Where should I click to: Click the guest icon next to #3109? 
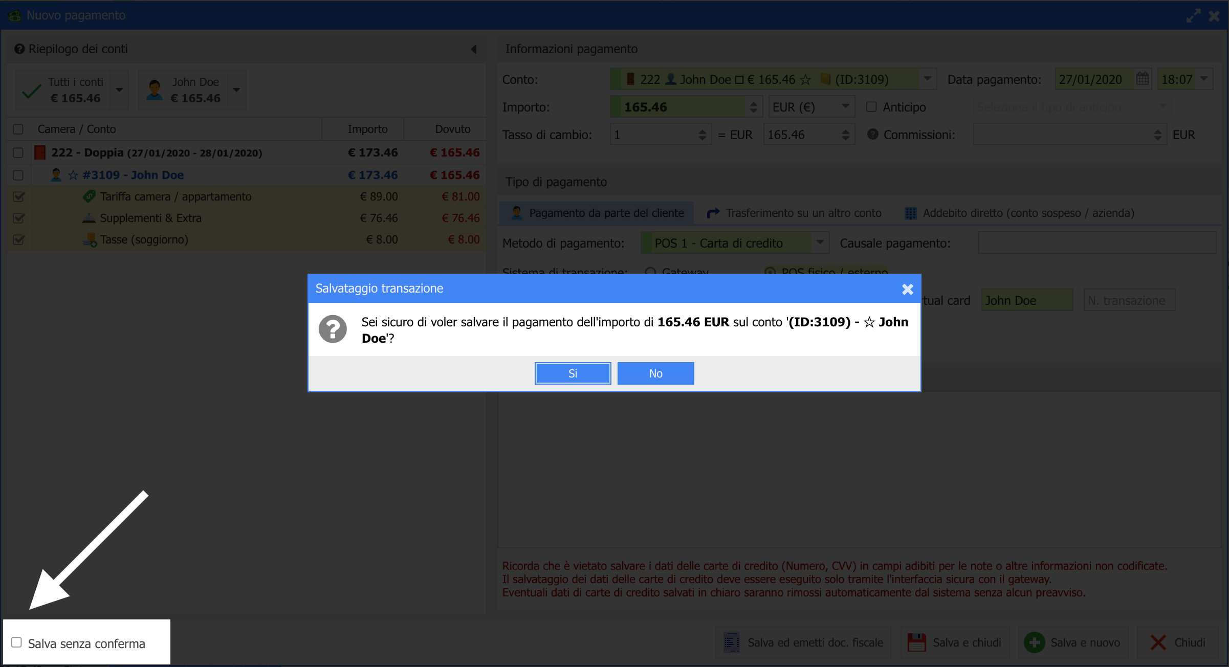pos(56,175)
